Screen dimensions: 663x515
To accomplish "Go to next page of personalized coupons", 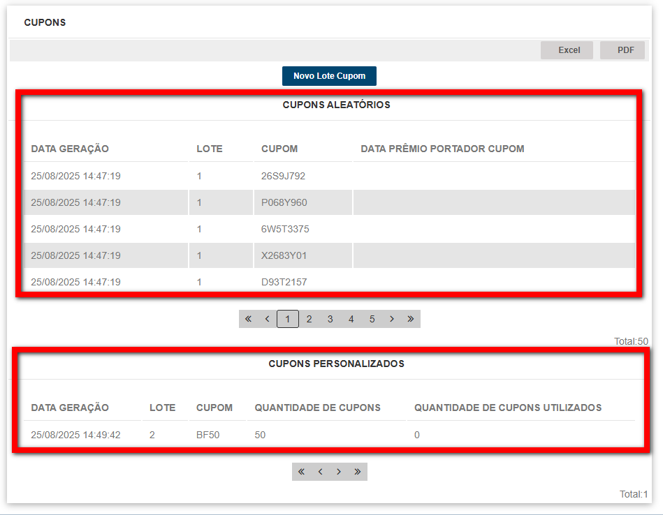I will click(x=339, y=472).
